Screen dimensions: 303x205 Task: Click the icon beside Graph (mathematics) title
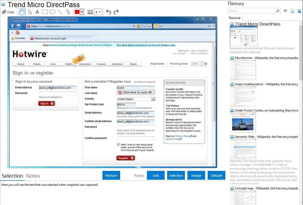(x=232, y=84)
